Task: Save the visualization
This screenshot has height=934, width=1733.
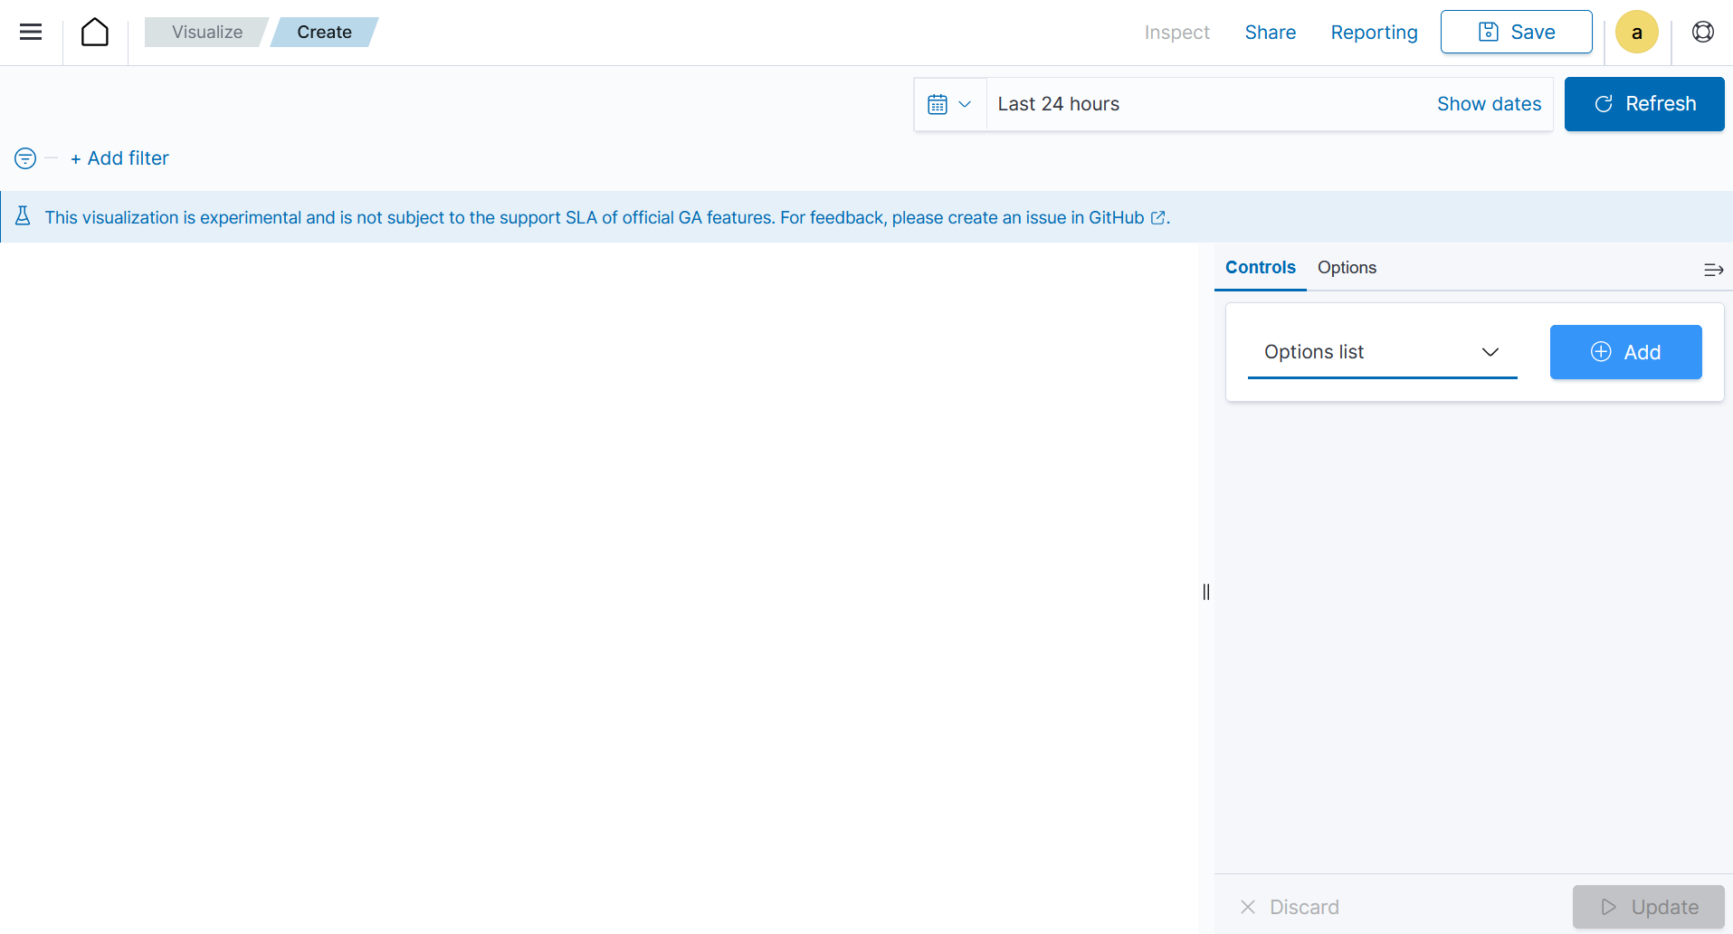Action: click(x=1516, y=33)
